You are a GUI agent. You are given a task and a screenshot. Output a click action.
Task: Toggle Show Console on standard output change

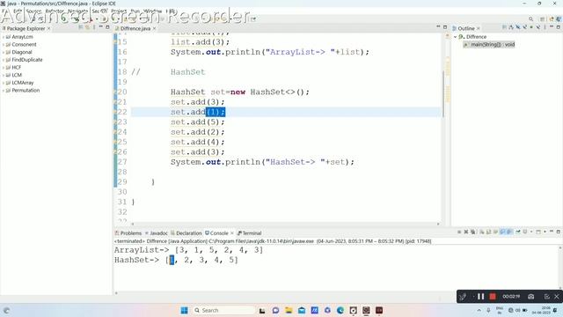pos(502,232)
